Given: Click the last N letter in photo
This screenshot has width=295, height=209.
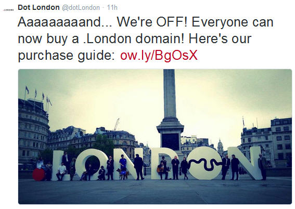Looking at the screenshot, I should (x=245, y=163).
